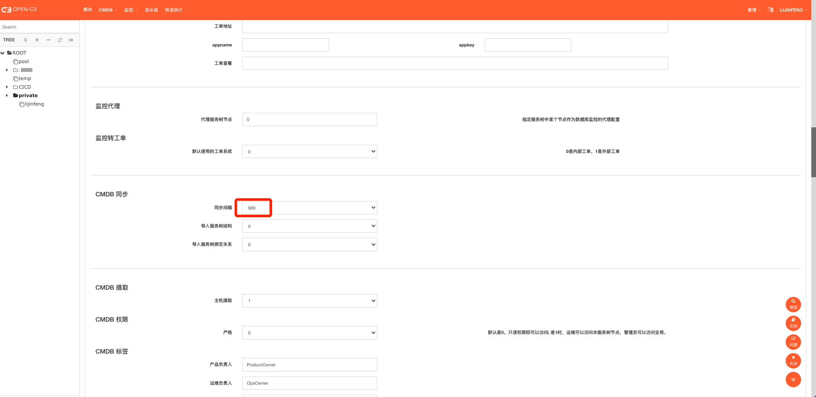Screen dimensions: 816x397
Task: Open the 文档 floating button
Action: [x=793, y=323]
